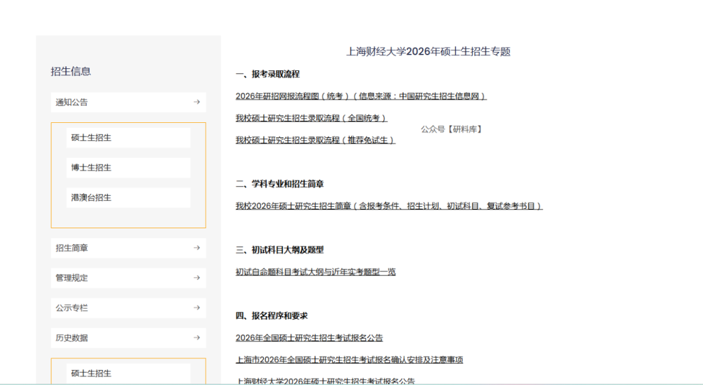Viewport: 703px width, 385px height.
Task: Open the 2026年研招网报流程图 link
Action: point(361,96)
